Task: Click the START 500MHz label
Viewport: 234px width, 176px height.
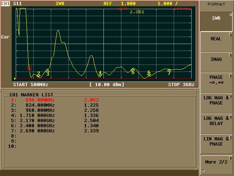Action: pyautogui.click(x=31, y=85)
